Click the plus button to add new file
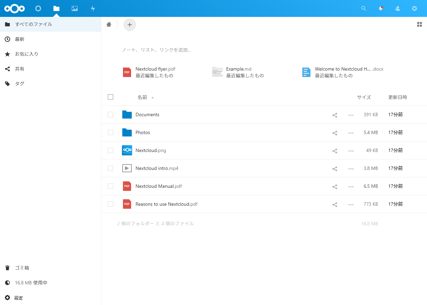This screenshot has height=305, width=427. point(130,25)
